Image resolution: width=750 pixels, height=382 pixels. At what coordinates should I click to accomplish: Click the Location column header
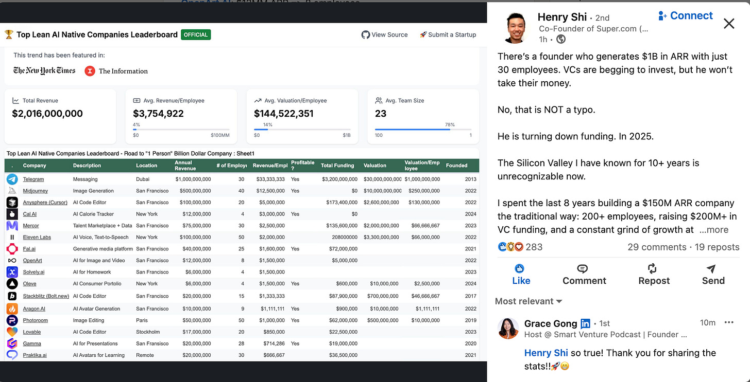coord(147,166)
